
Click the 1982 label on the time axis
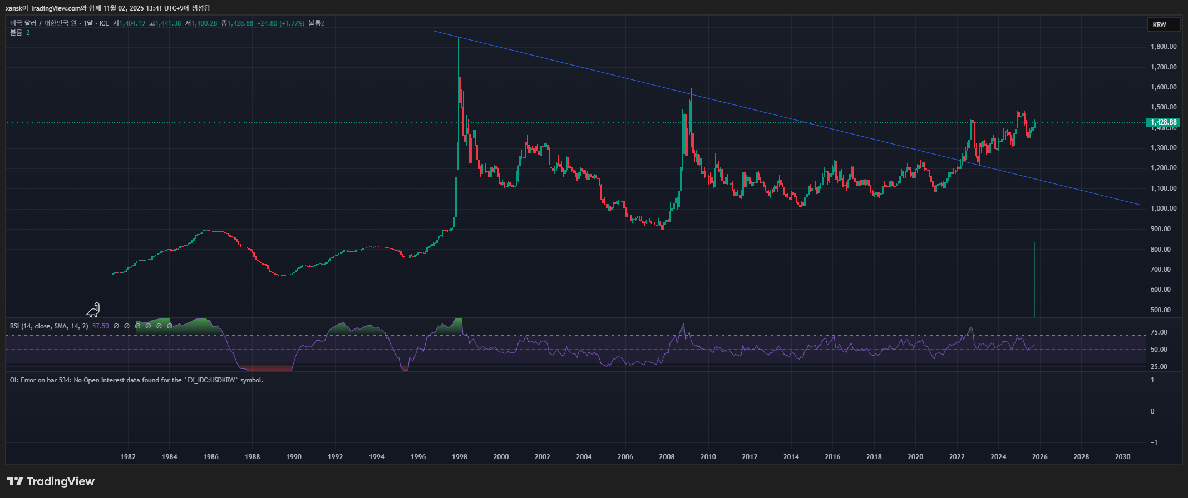(128, 457)
